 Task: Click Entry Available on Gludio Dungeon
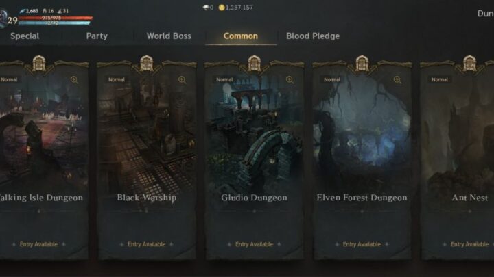pos(255,244)
